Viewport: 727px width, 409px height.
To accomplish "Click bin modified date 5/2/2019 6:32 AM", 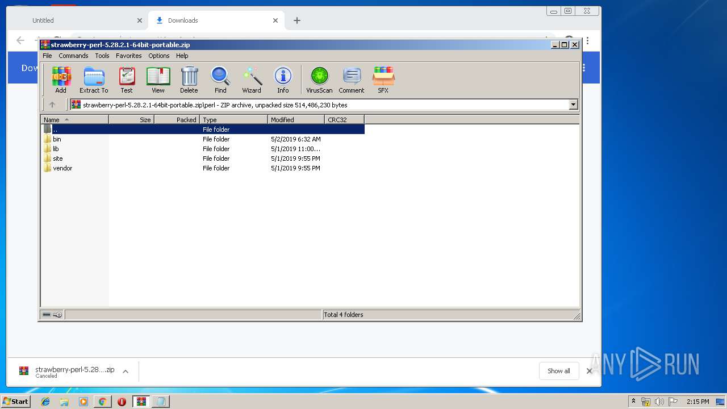I will click(296, 139).
